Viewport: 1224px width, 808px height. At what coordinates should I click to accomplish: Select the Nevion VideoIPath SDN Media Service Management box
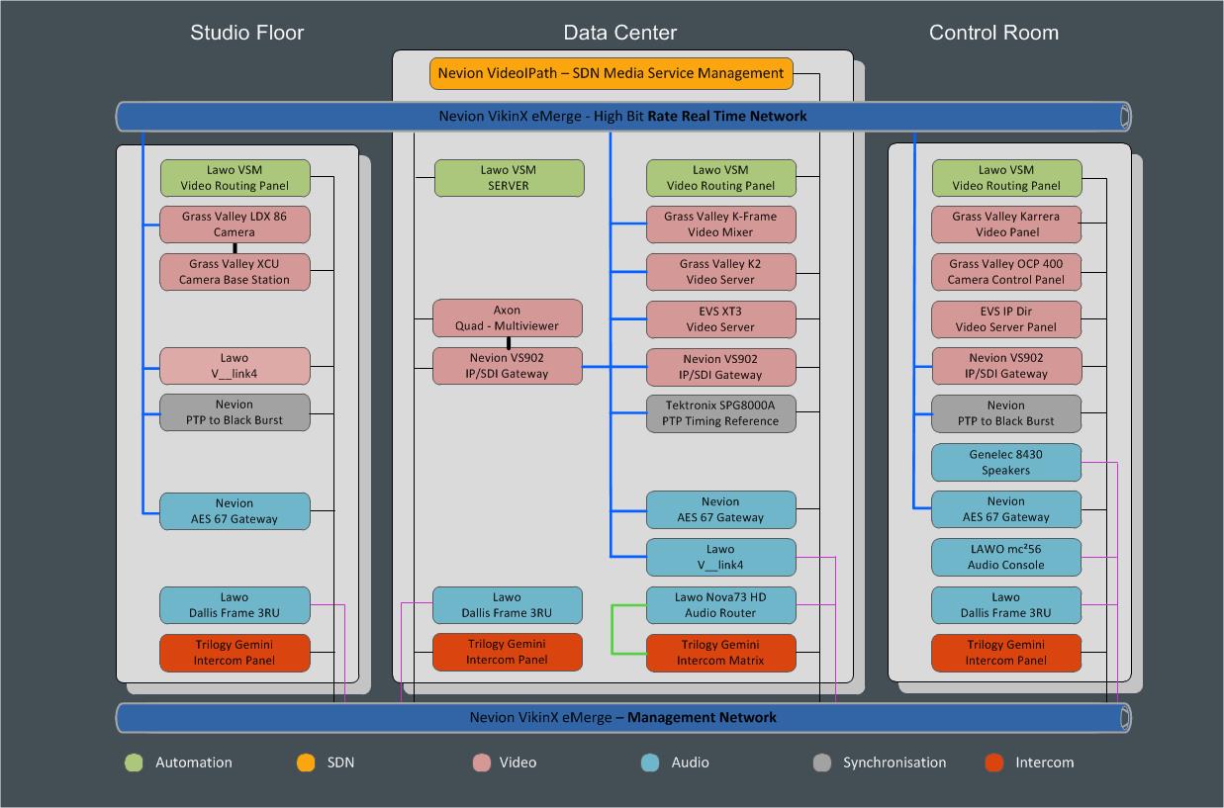click(x=612, y=73)
